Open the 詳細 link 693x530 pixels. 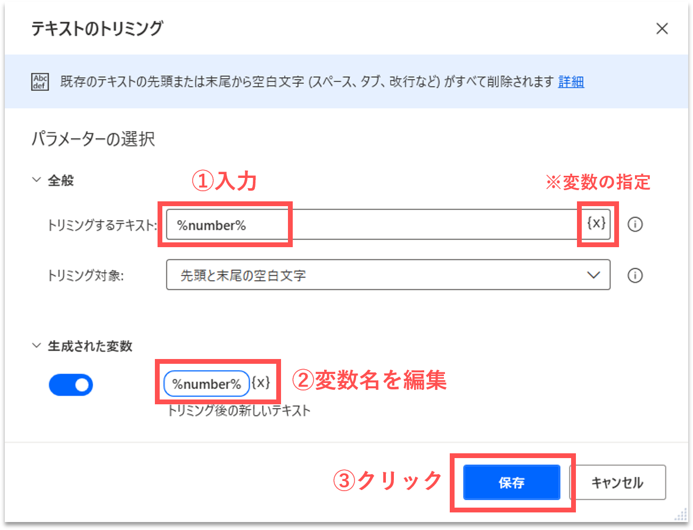coord(571,82)
